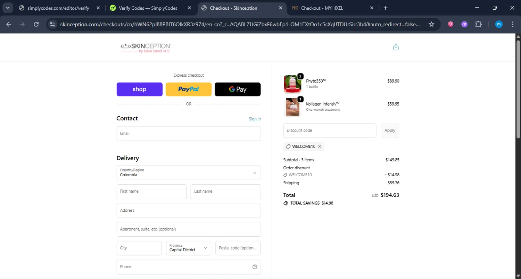
Task: Open the tab search dropdown arrow
Action: coord(8,8)
